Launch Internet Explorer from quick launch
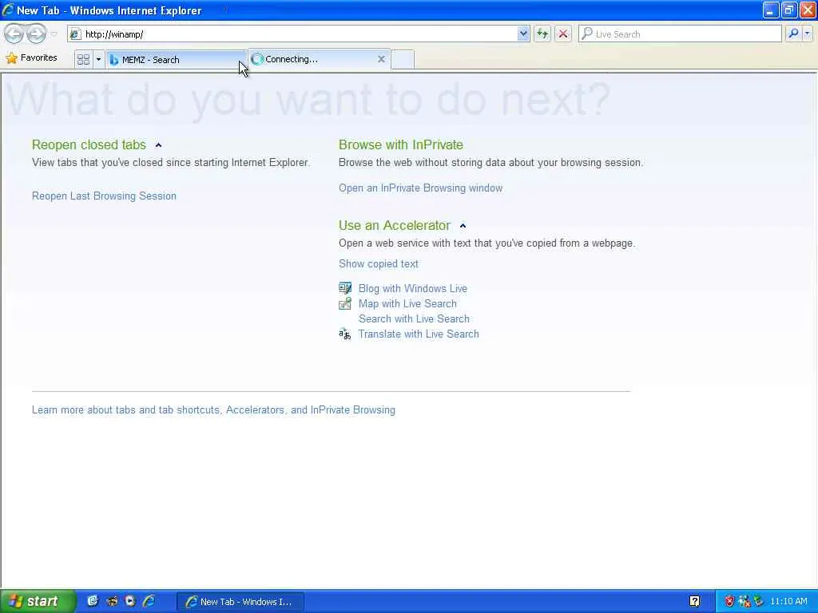 [149, 601]
